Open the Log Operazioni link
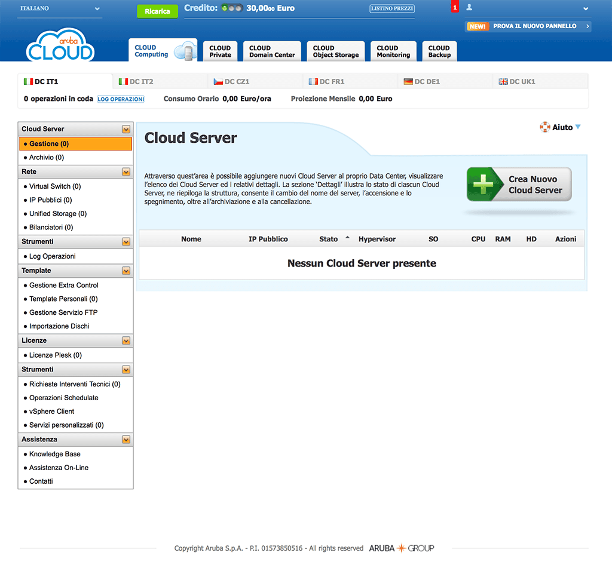Viewport: 612px width, 574px height. tap(121, 99)
